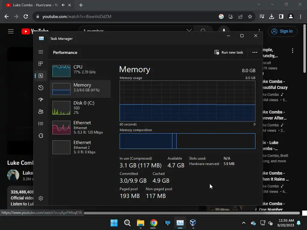Screen dimensions: 307x230
Task: Open Users page icon in sidebar
Action: (41, 111)
